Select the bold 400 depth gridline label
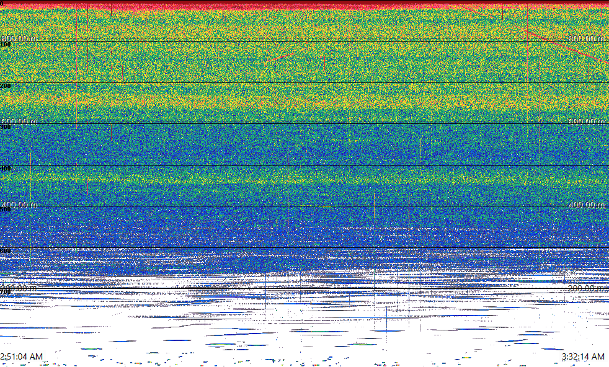609x367 pixels. 6,169
